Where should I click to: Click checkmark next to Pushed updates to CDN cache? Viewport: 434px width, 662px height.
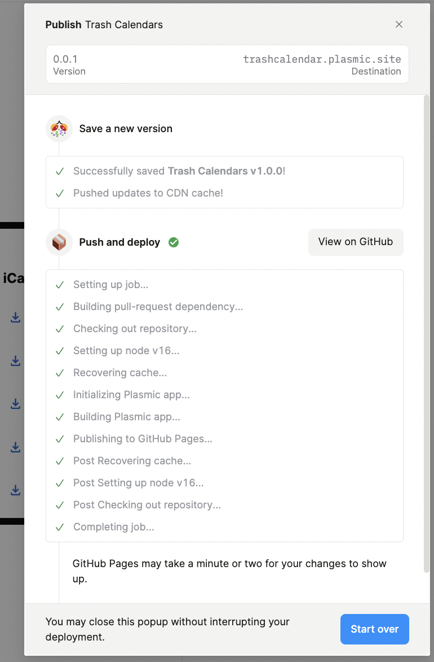pyautogui.click(x=60, y=193)
